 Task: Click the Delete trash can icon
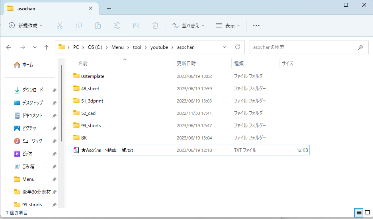pos(155,25)
